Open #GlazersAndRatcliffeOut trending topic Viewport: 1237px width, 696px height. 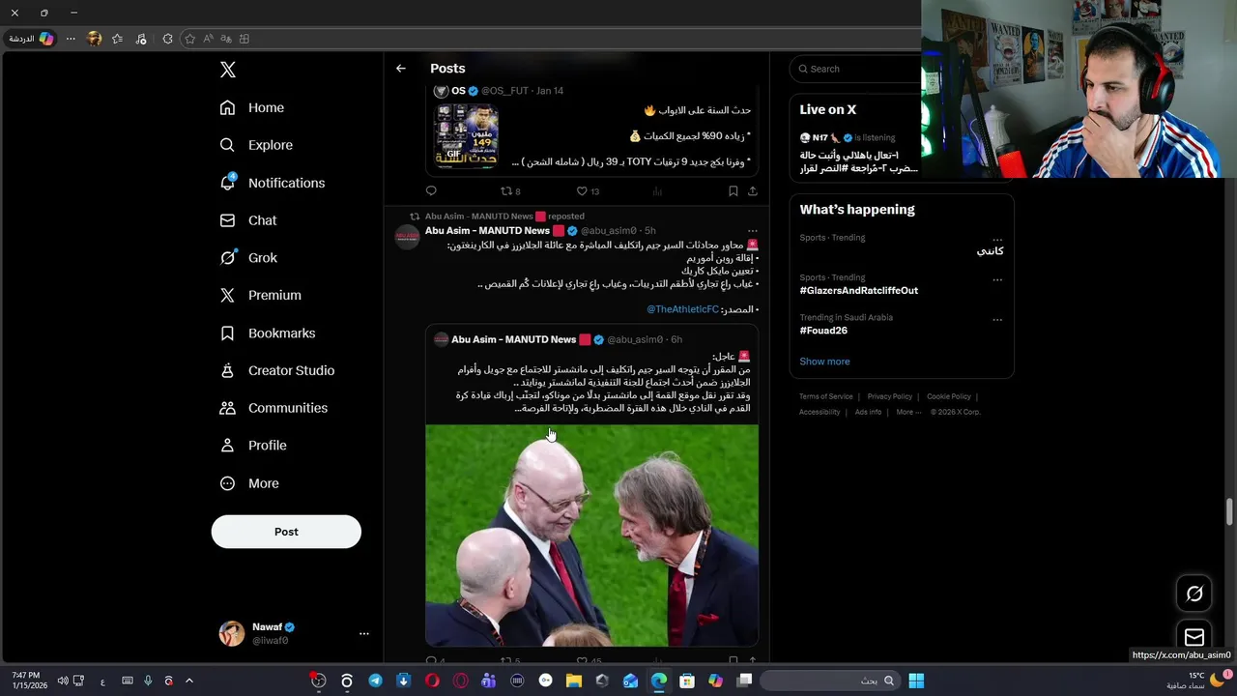pyautogui.click(x=858, y=290)
